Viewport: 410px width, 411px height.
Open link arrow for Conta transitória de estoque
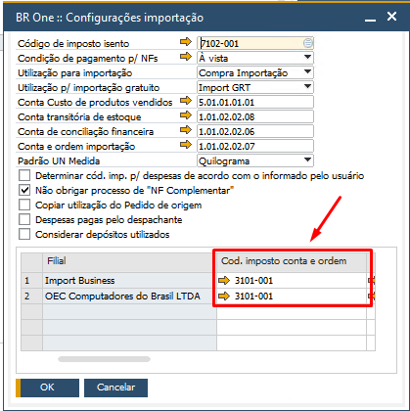click(186, 115)
